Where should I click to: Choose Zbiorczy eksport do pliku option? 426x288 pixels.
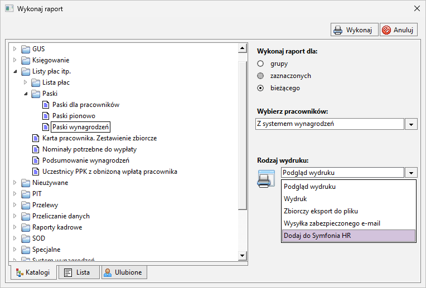tap(349, 211)
